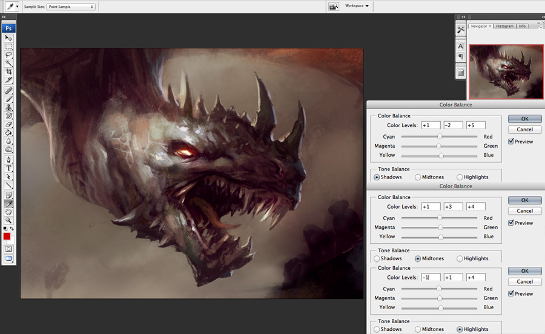This screenshot has height=334, width=545.
Task: Click Cancel in the bottom Highlights dialog
Action: (x=524, y=282)
